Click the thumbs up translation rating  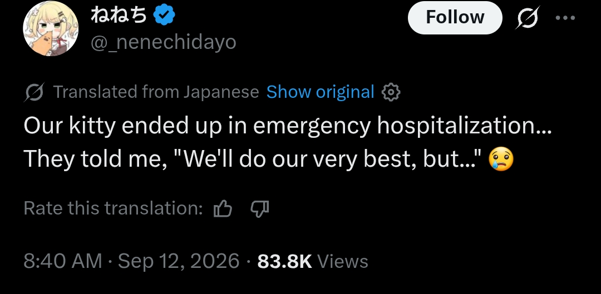pos(223,208)
